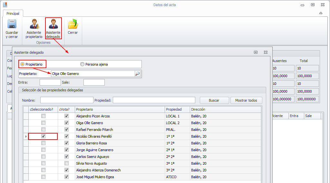Screen dimensions: 330x183
Task: Select the Persona ajena radio button
Action: (82, 64)
